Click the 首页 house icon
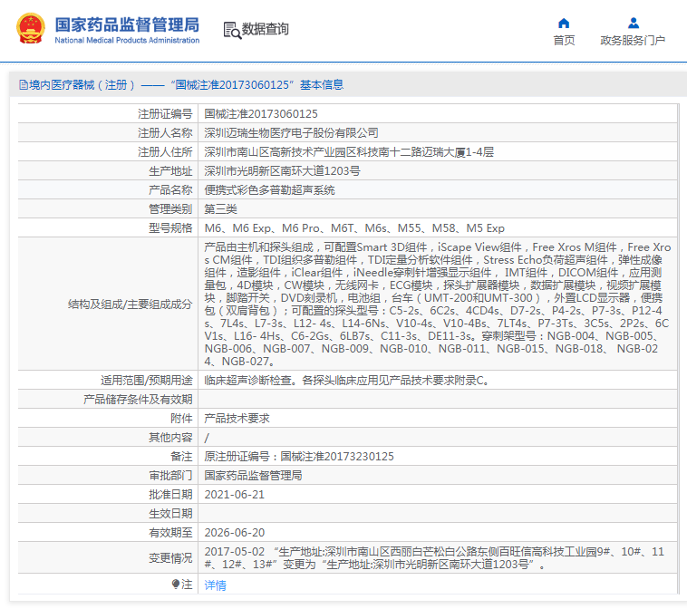Image resolution: width=687 pixels, height=609 pixels. (x=564, y=23)
